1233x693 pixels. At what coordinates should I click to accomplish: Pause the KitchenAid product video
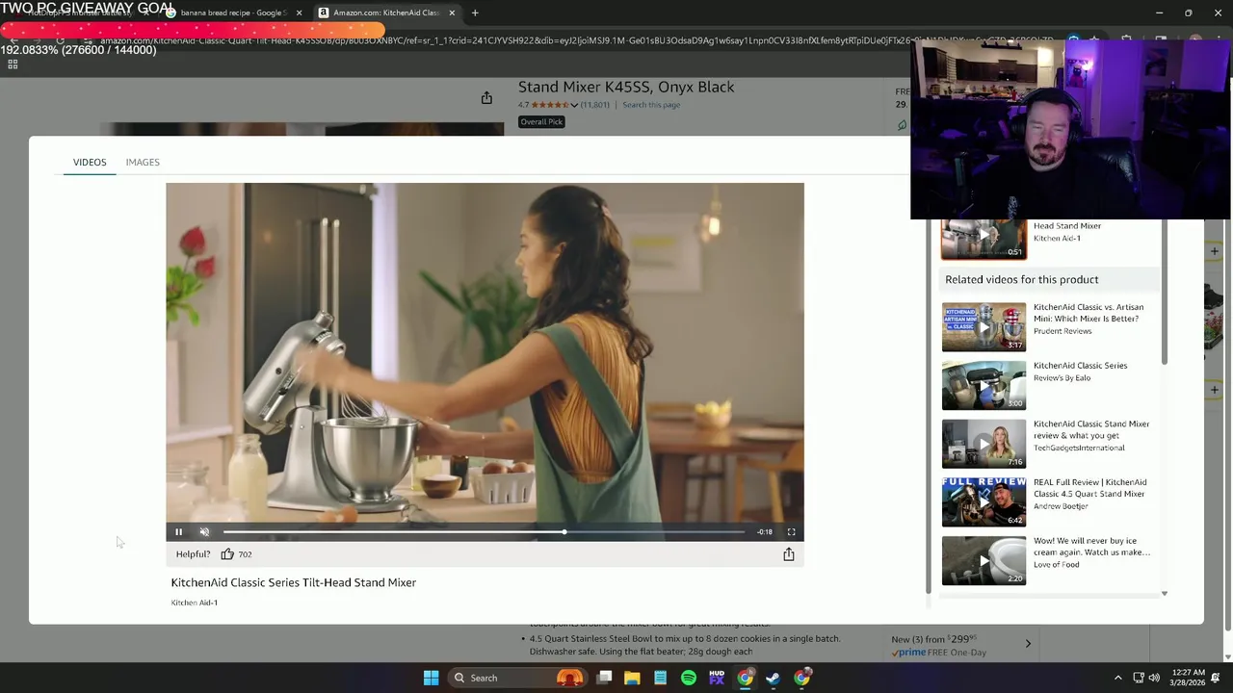(178, 531)
